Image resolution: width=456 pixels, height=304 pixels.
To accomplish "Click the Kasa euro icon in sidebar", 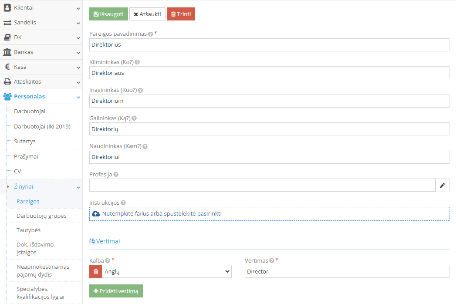I will (x=7, y=67).
